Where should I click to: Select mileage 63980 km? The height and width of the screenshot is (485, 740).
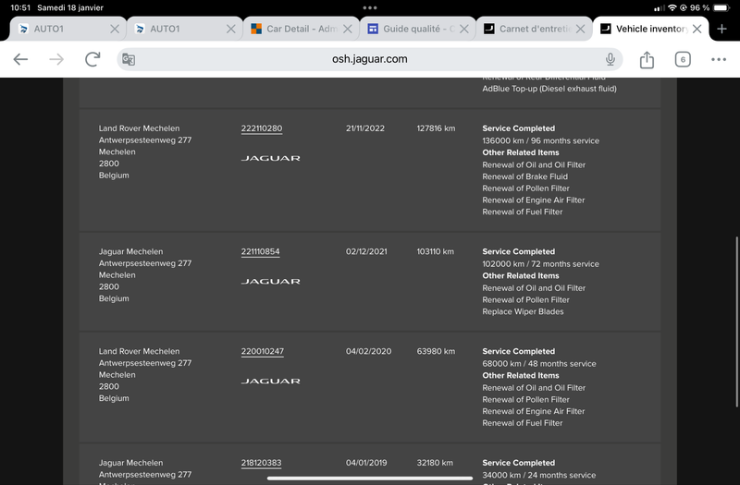point(436,351)
